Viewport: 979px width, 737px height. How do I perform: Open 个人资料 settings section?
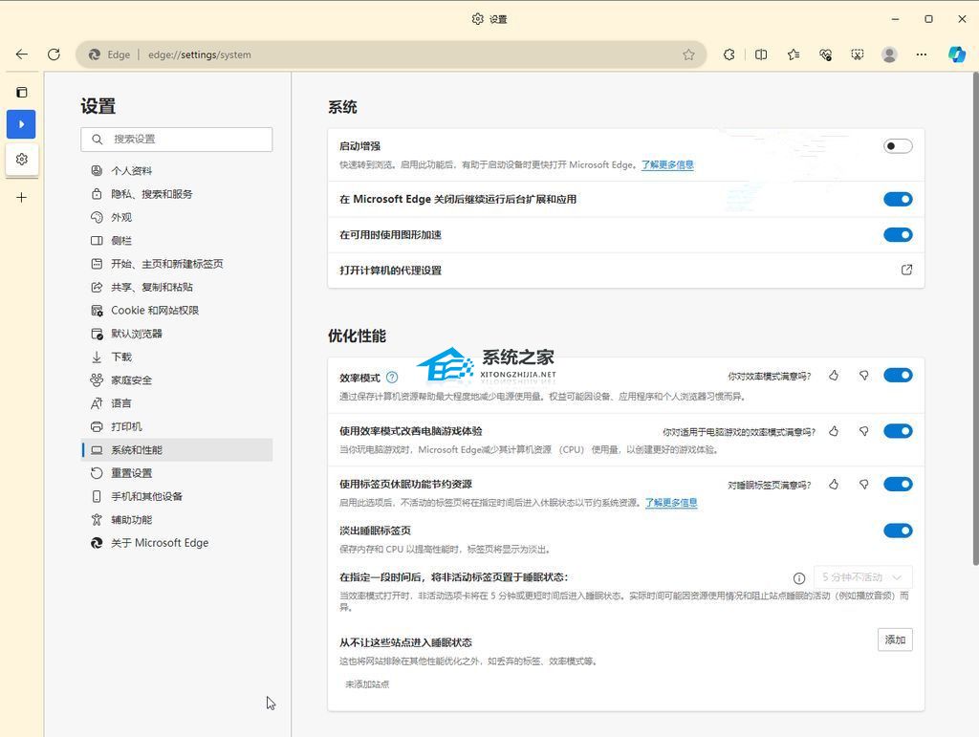tap(177, 170)
